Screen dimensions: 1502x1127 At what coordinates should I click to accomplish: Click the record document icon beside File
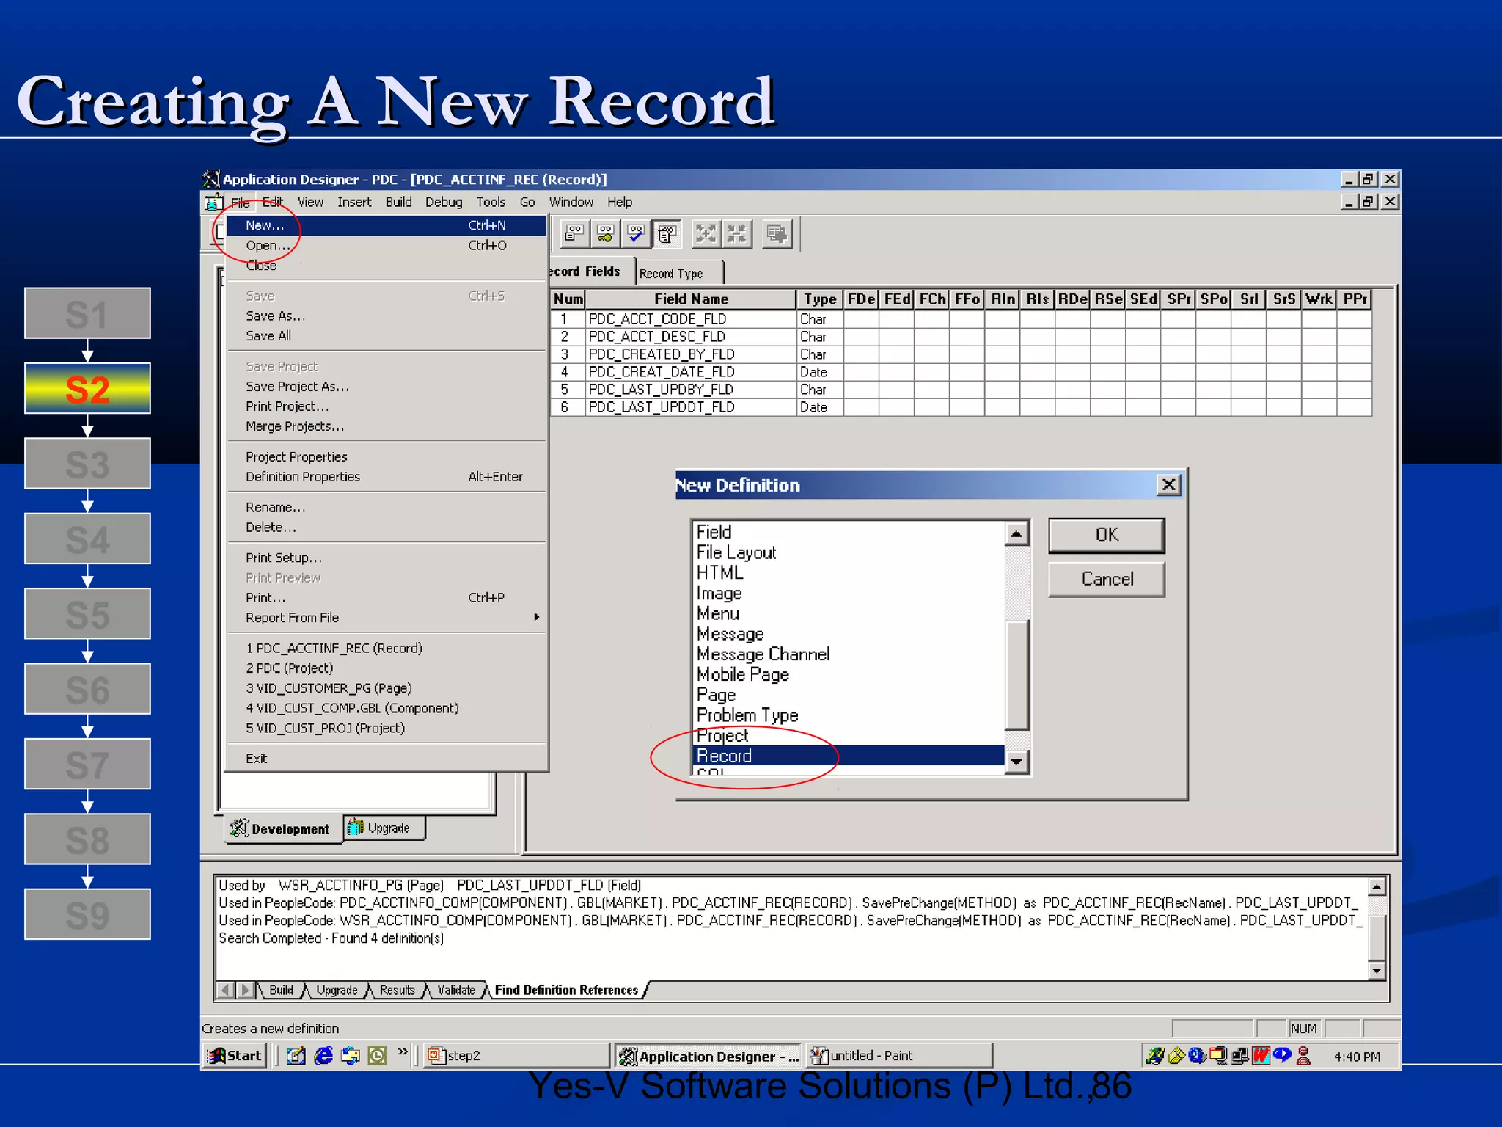tap(213, 203)
